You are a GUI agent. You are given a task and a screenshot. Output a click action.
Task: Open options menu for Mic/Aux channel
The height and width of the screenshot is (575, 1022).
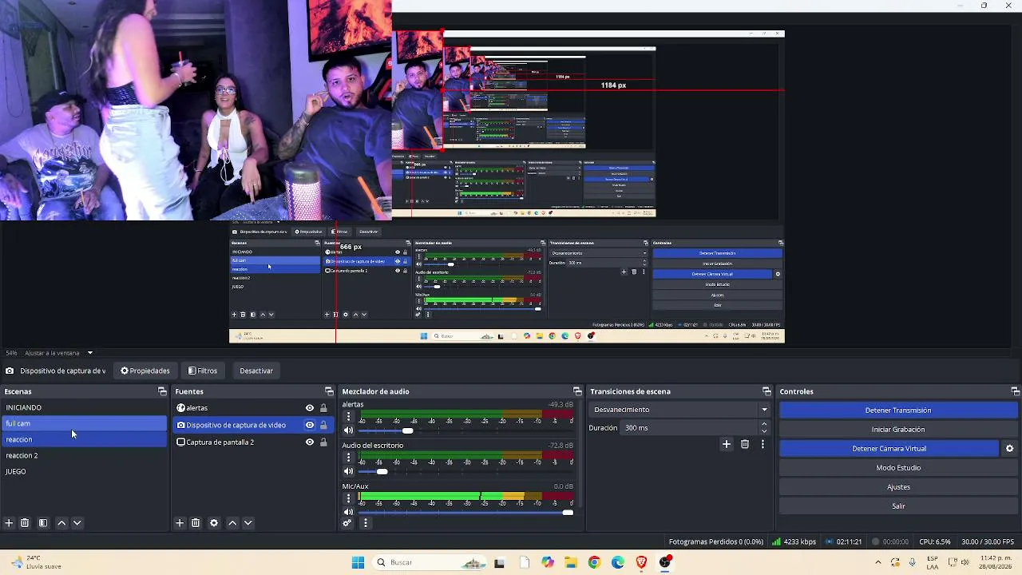pos(348,499)
